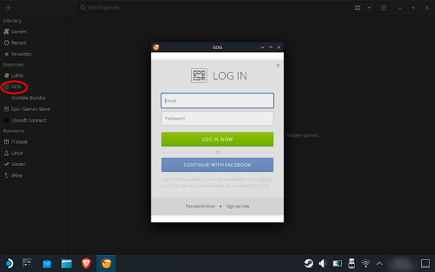
Task: Expand hidden system tray icons
Action: (x=379, y=264)
